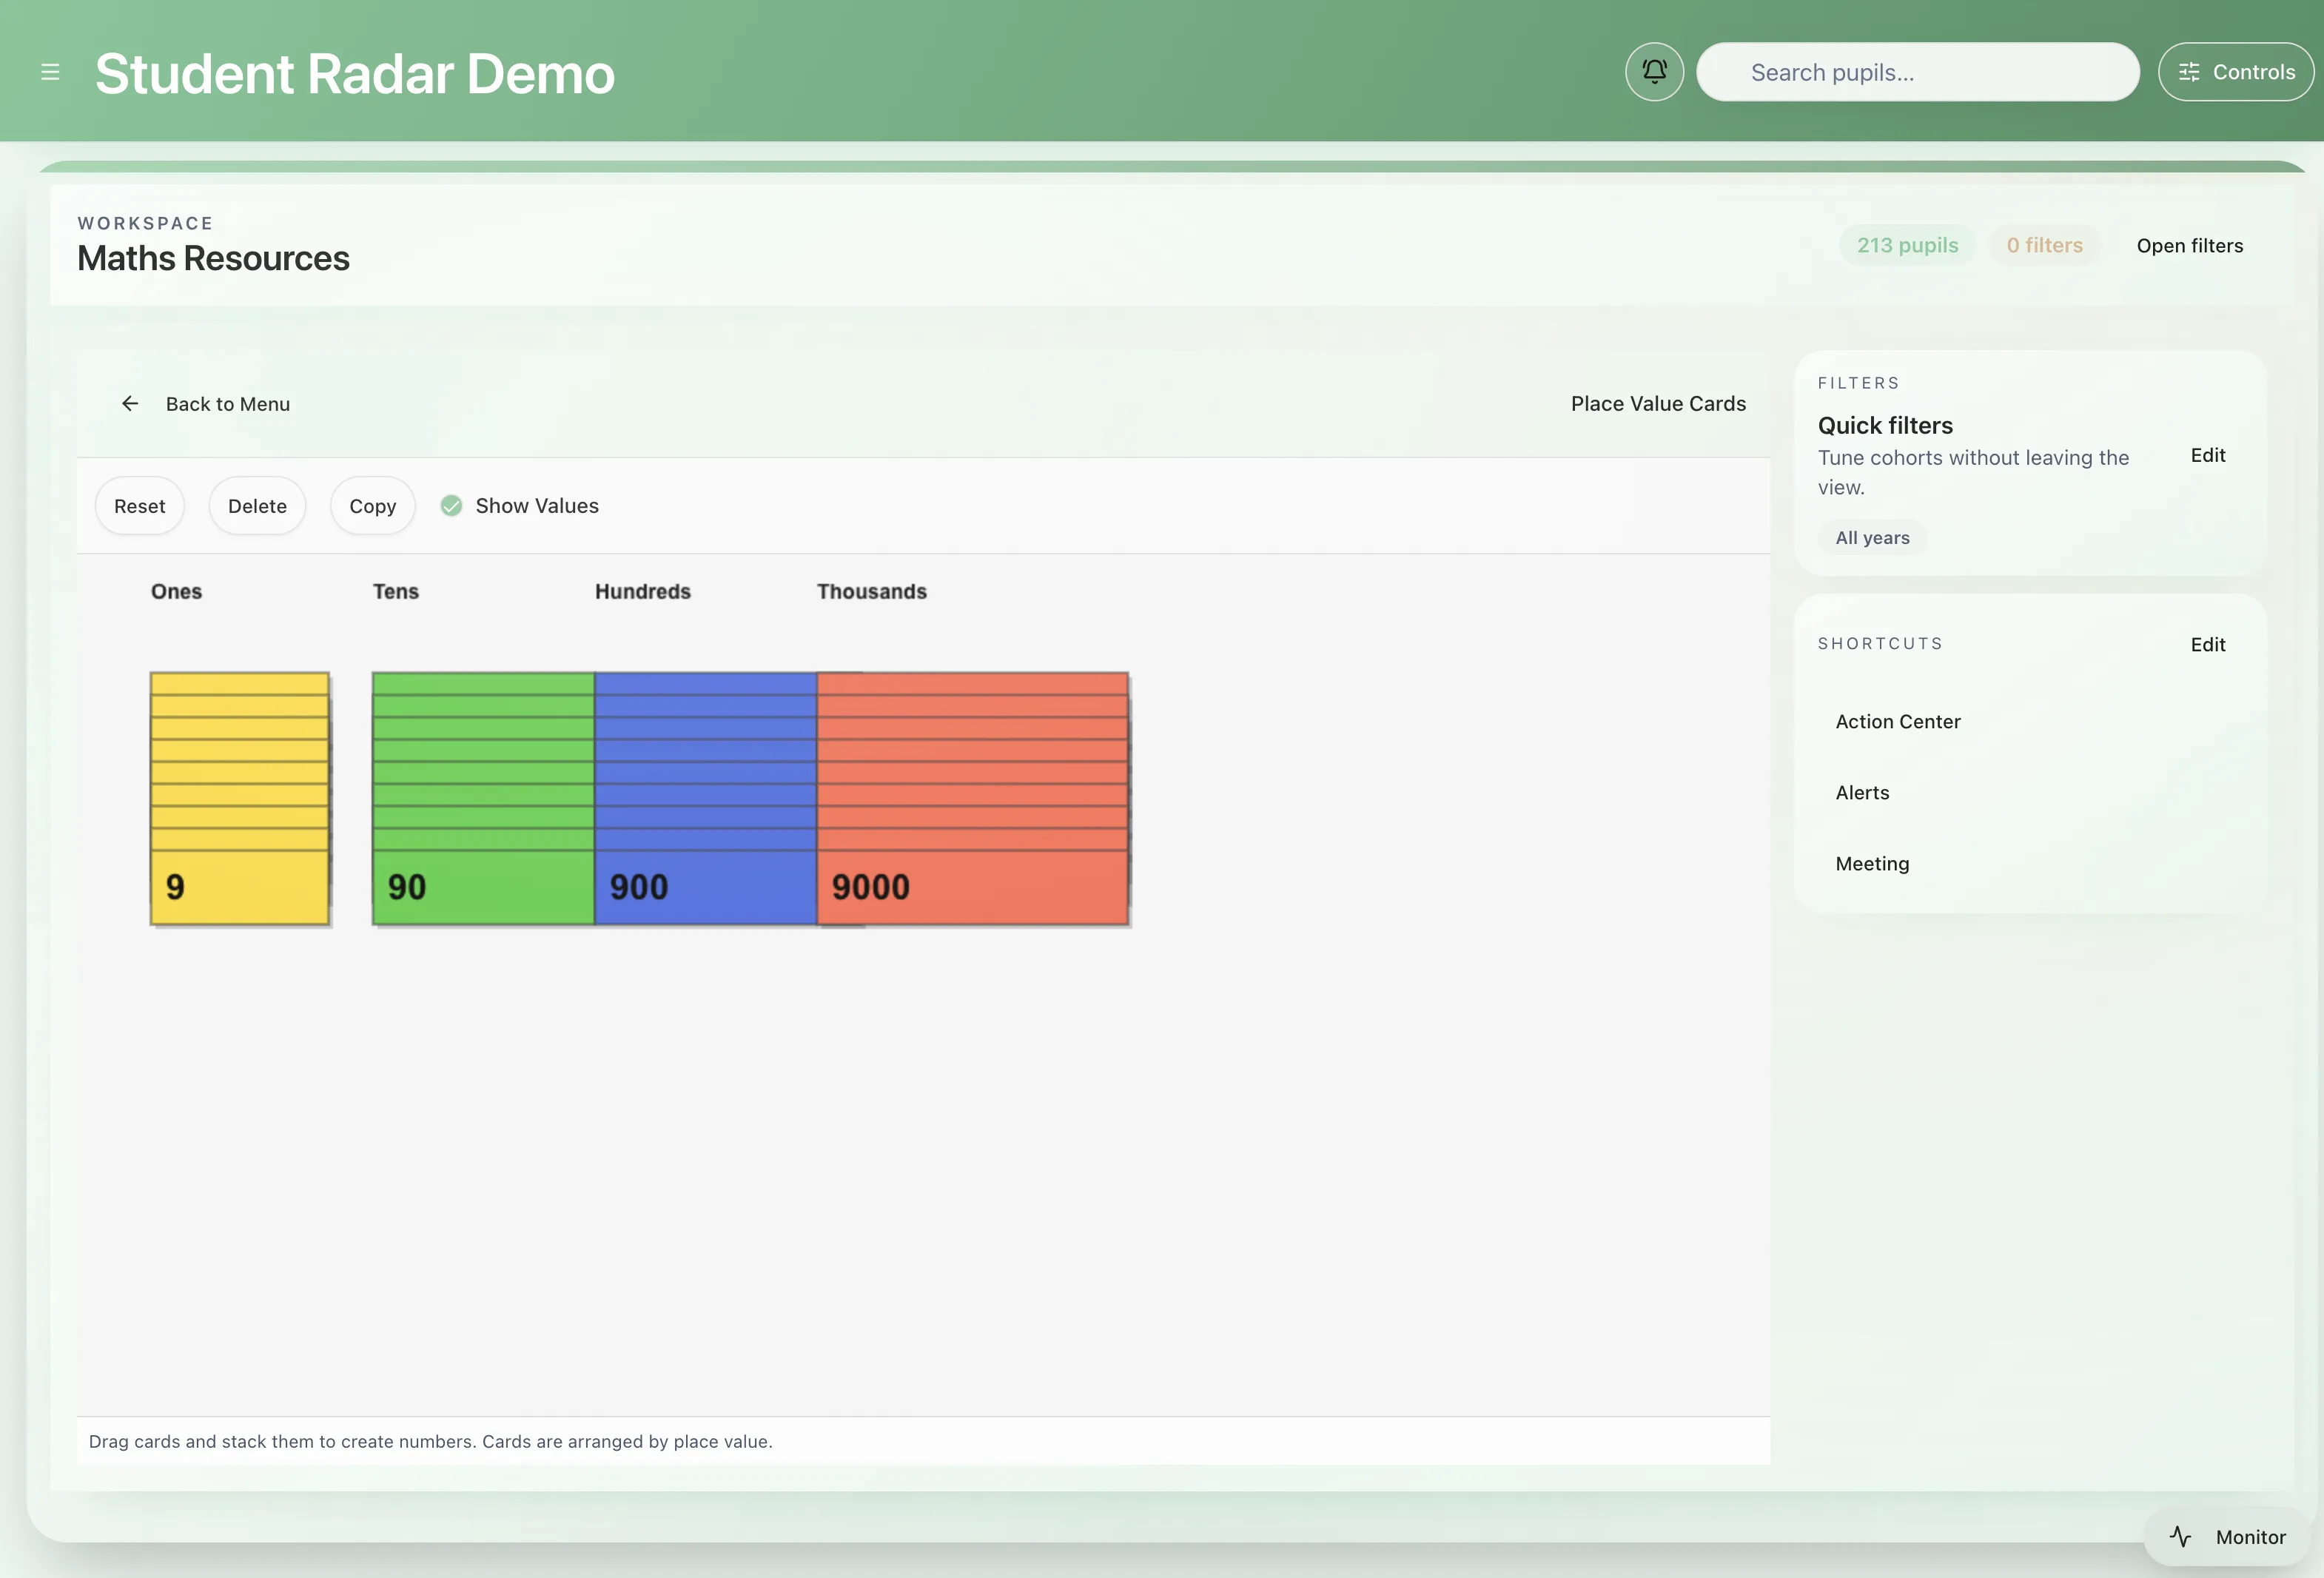Click the Monitor activity pulse icon
Screen dimensions: 2324x1578
[2180, 1536]
